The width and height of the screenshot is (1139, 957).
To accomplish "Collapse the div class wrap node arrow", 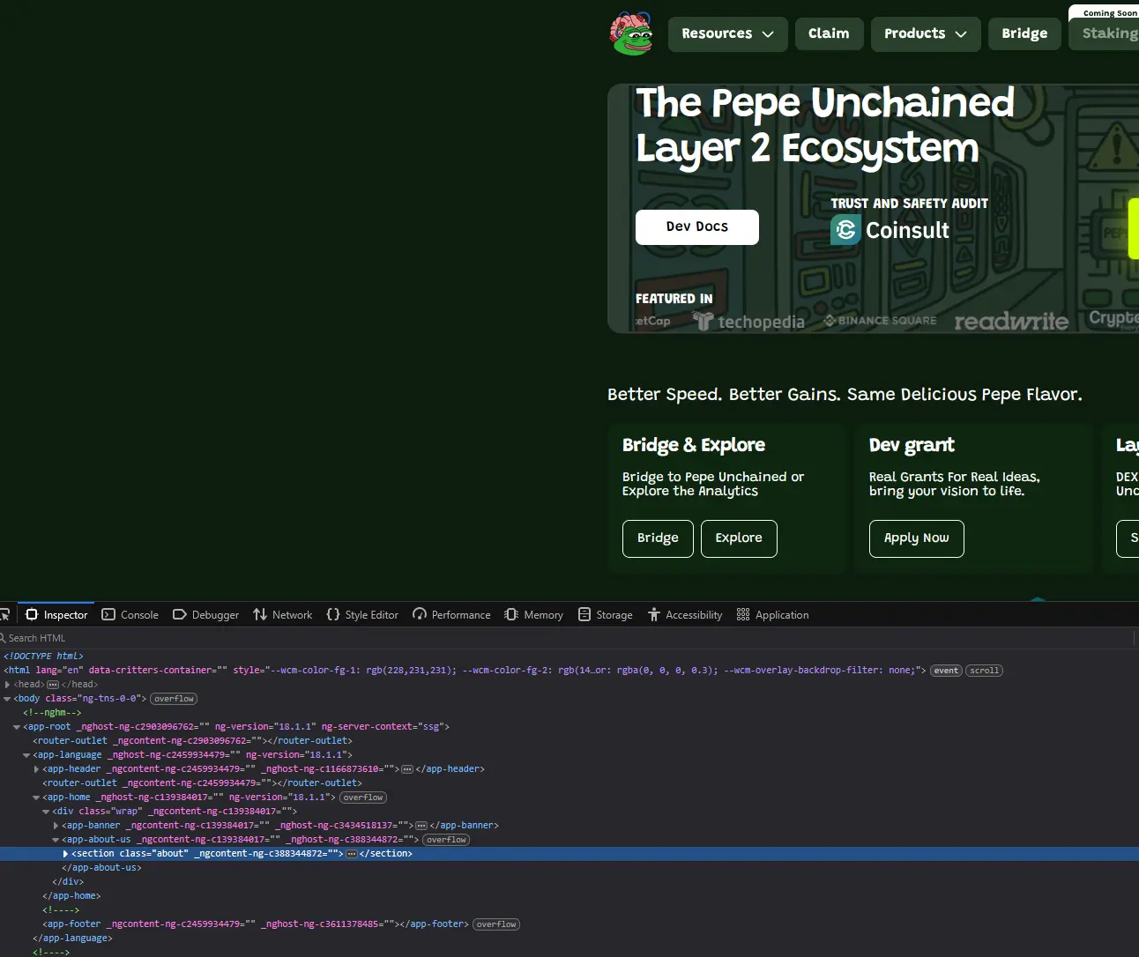I will (46, 812).
